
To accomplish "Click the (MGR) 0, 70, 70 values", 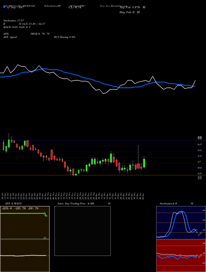I will (x=40, y=34).
